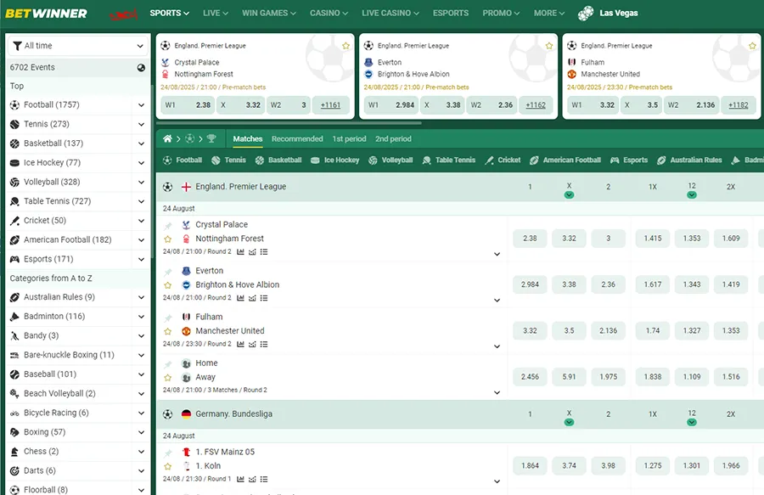Click the home icon in the breadcrumb
The image size is (764, 495).
167,139
